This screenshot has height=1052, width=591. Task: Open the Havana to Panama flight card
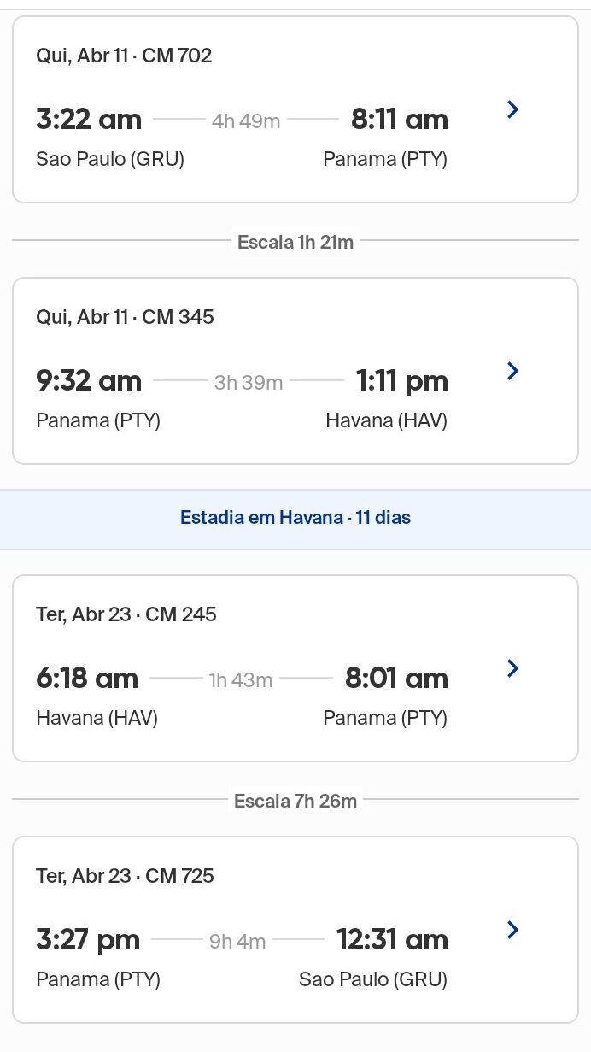[256, 667]
